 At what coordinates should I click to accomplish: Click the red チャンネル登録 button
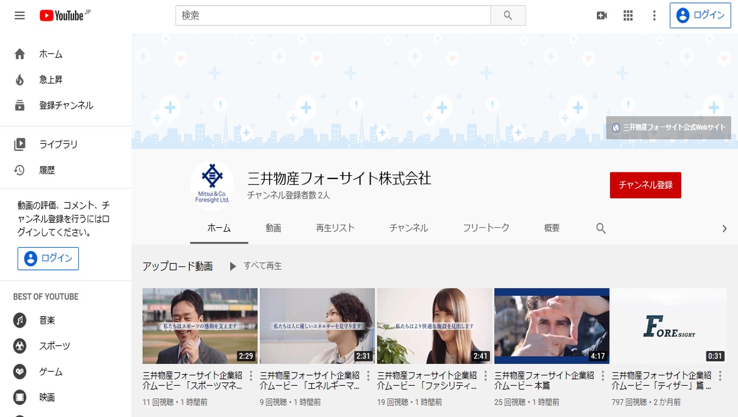point(646,185)
